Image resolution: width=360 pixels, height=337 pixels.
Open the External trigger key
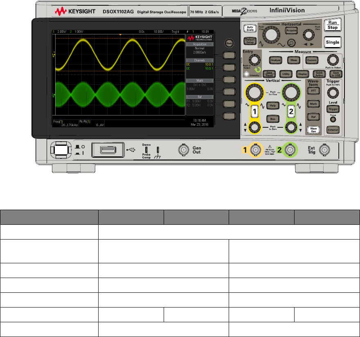(333, 130)
